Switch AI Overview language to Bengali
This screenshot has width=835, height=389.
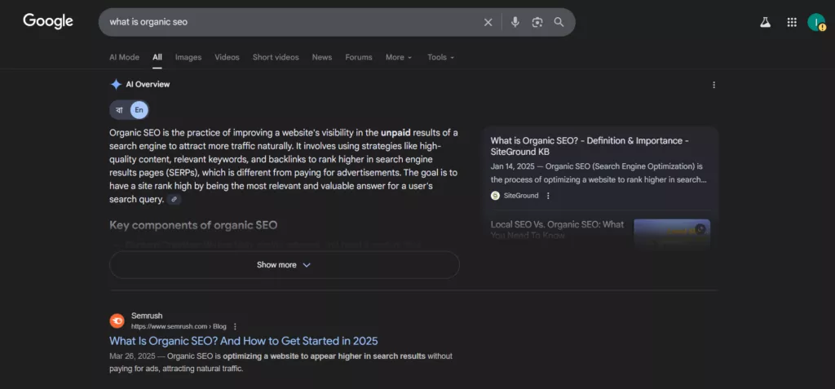[119, 110]
